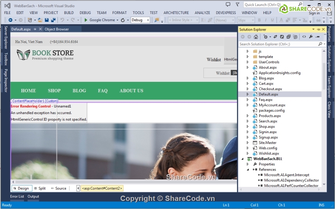Screen dimensions: 335x209
Task: Click the Show All Files icon
Action: (x=295, y=37)
